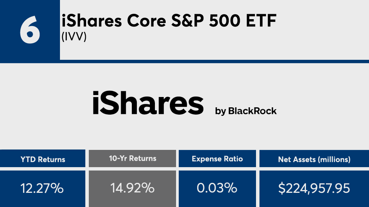The width and height of the screenshot is (369, 207).
Task: Click the BlackRock name beside the logo
Action: click(252, 111)
